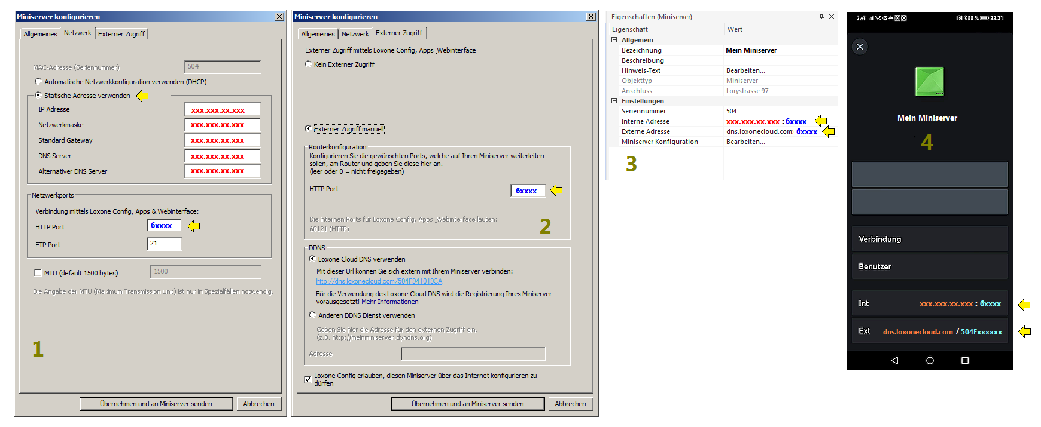Switch to Netzwerk tab in the dialog with DDNS section

click(355, 34)
